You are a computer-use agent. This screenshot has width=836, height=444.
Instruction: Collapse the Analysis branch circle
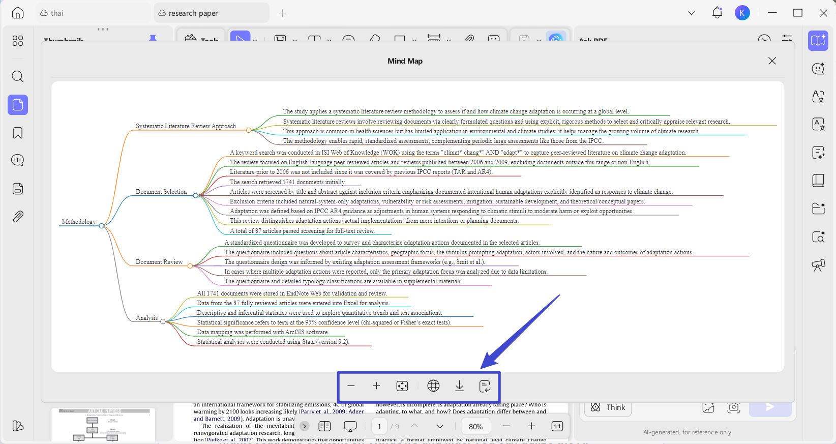163,322
